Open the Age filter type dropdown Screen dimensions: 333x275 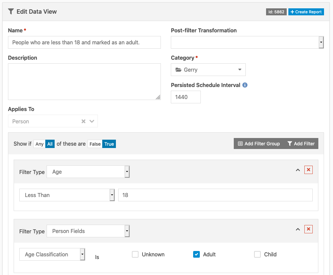coord(88,172)
